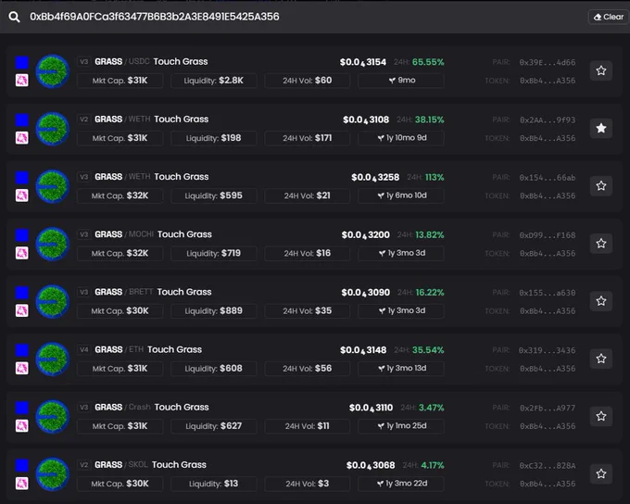630x504 pixels.
Task: Click the 1y 3mo 22d pair age badge
Action: pos(401,483)
